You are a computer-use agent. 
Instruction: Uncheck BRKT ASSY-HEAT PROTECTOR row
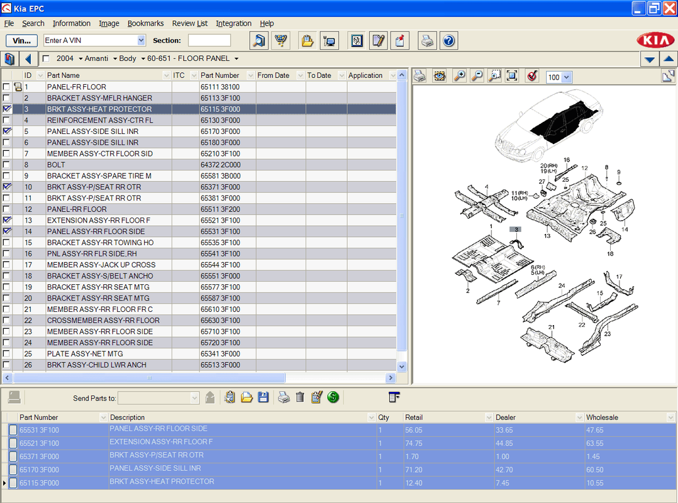(x=6, y=109)
